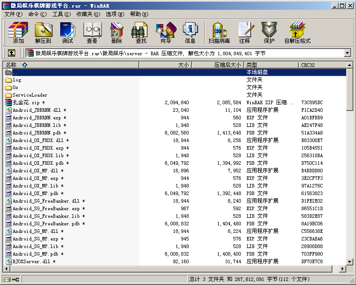Open the File (文件) menu
Viewport: 356px width, 285px height.
[x=13, y=14]
